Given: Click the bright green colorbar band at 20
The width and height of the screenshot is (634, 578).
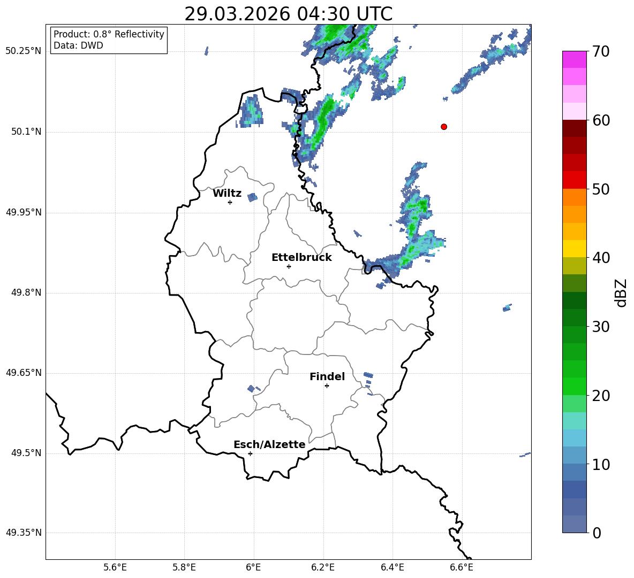Looking at the screenshot, I should [x=574, y=387].
